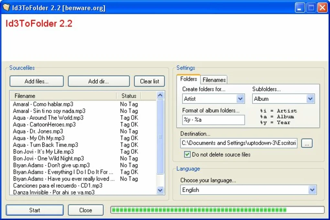
Task: Select 'Aqua - CartoonHeroes.mp3'
Action: coord(44,125)
